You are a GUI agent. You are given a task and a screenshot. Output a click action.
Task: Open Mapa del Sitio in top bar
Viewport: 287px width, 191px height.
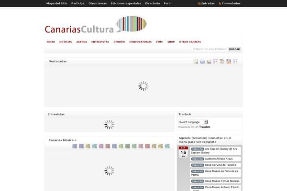coord(57,3)
